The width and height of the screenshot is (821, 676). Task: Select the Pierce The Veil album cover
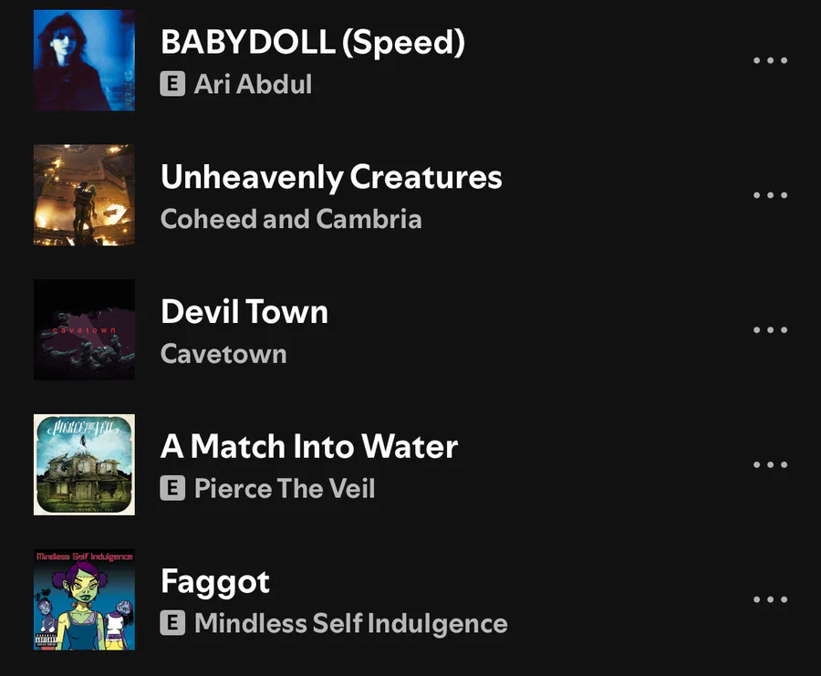click(x=84, y=464)
